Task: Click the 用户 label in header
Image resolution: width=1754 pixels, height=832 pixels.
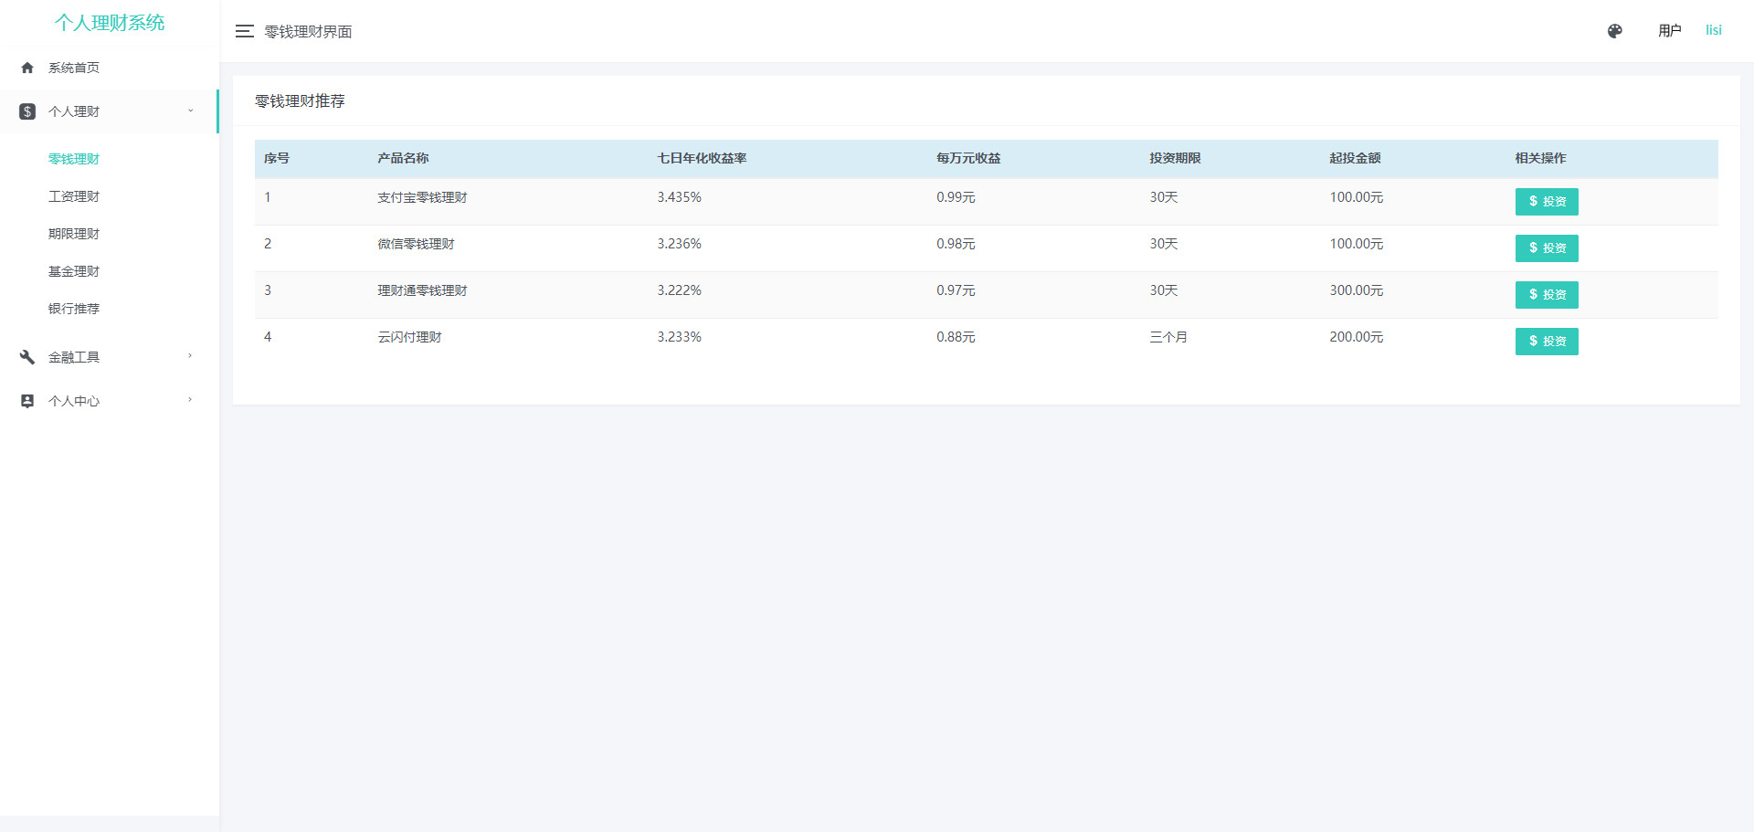Action: tap(1669, 31)
